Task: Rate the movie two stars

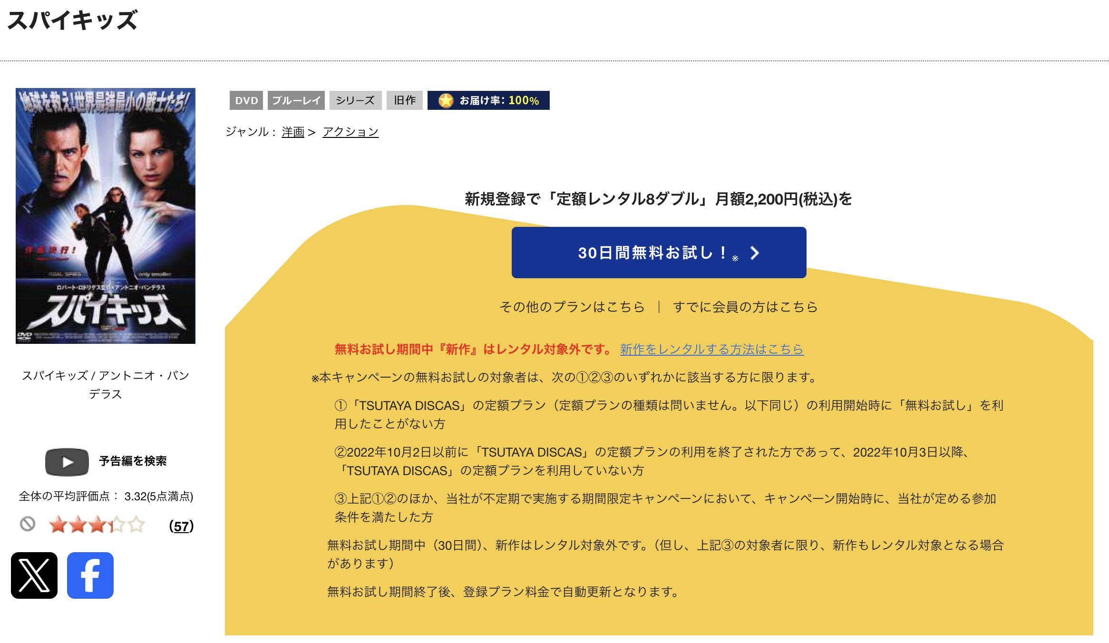Action: (x=78, y=525)
